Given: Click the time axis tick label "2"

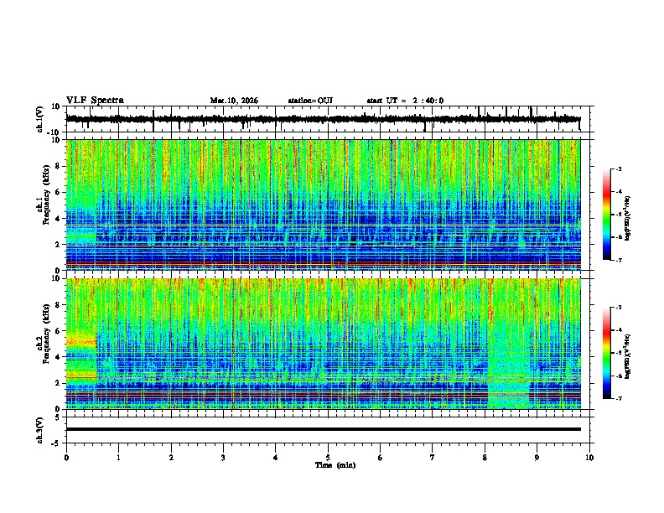Looking at the screenshot, I should pyautogui.click(x=171, y=458).
